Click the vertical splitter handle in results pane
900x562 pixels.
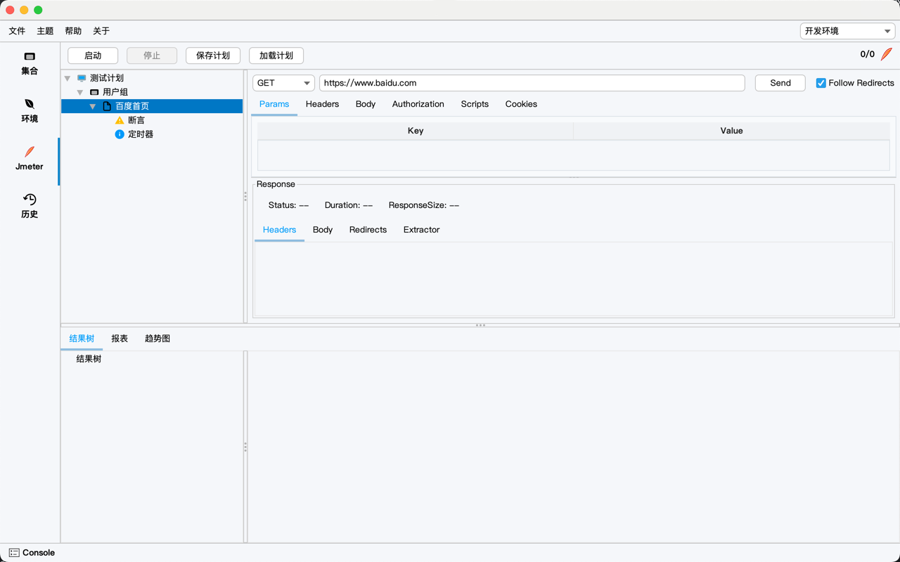coord(245,447)
